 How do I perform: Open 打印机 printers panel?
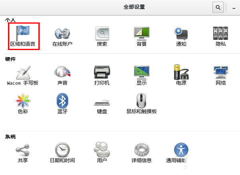[x=102, y=76]
